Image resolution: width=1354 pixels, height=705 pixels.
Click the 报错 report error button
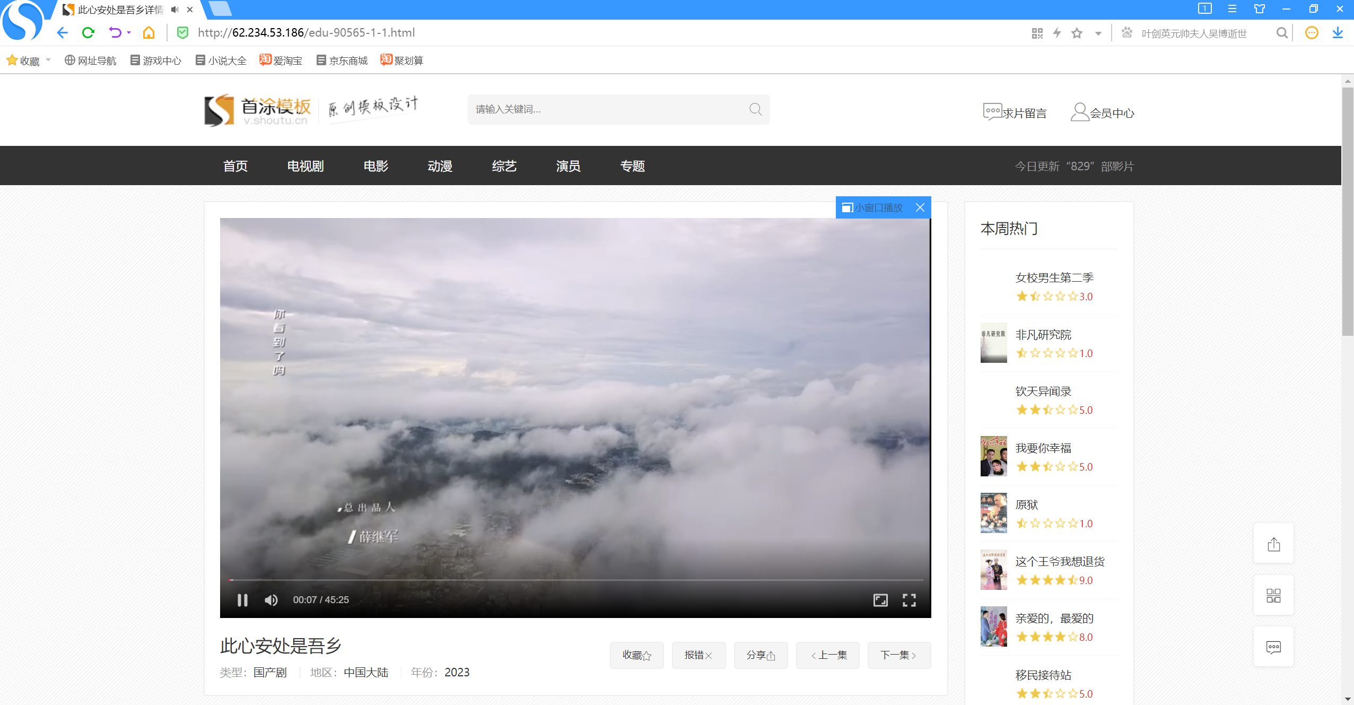pyautogui.click(x=698, y=655)
